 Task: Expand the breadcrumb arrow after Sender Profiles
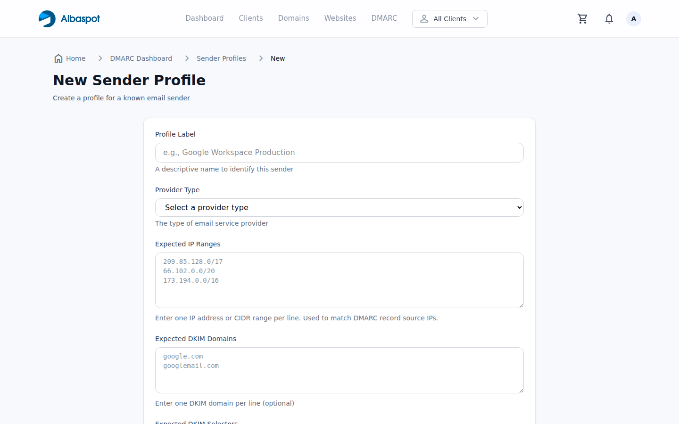pyautogui.click(x=261, y=58)
